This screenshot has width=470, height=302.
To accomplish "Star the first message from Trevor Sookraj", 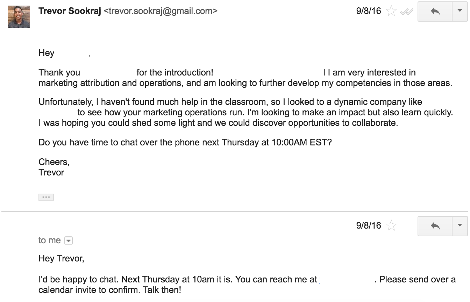I will pyautogui.click(x=391, y=11).
